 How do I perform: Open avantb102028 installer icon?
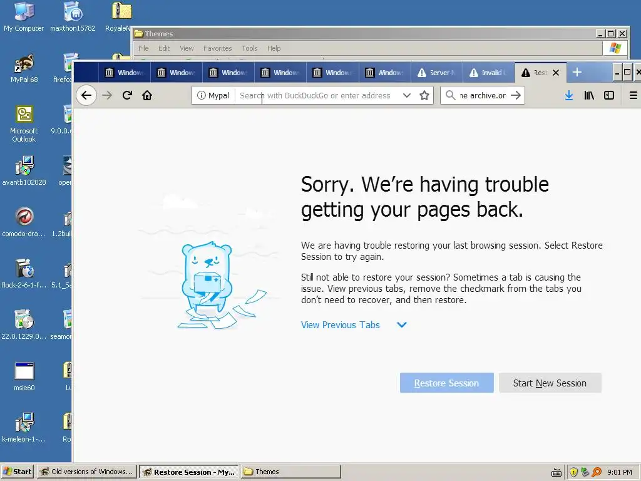click(x=24, y=171)
